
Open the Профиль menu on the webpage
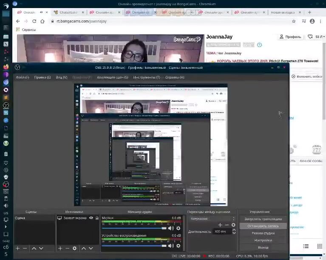point(291,37)
